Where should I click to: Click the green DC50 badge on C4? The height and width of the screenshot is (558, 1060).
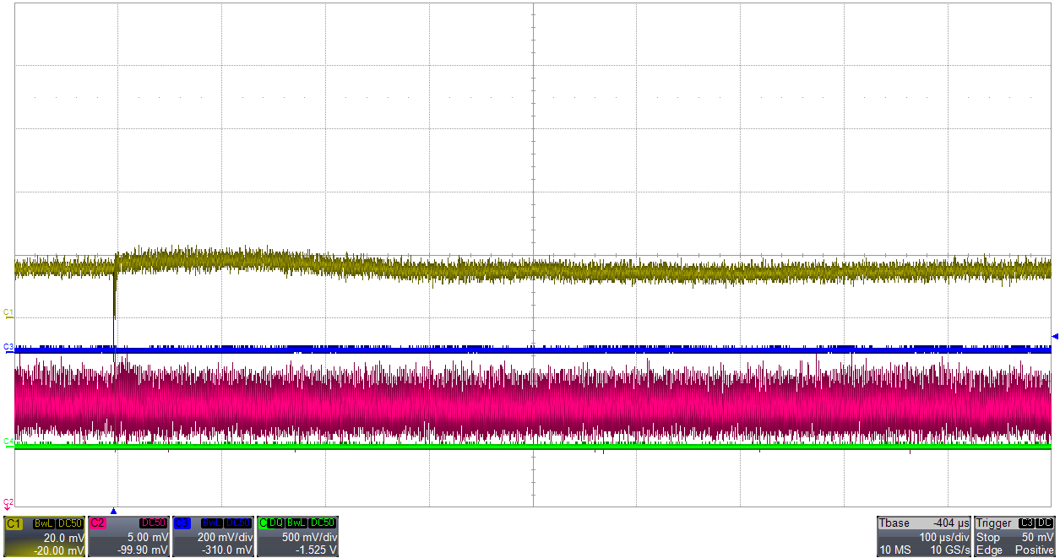(x=322, y=523)
